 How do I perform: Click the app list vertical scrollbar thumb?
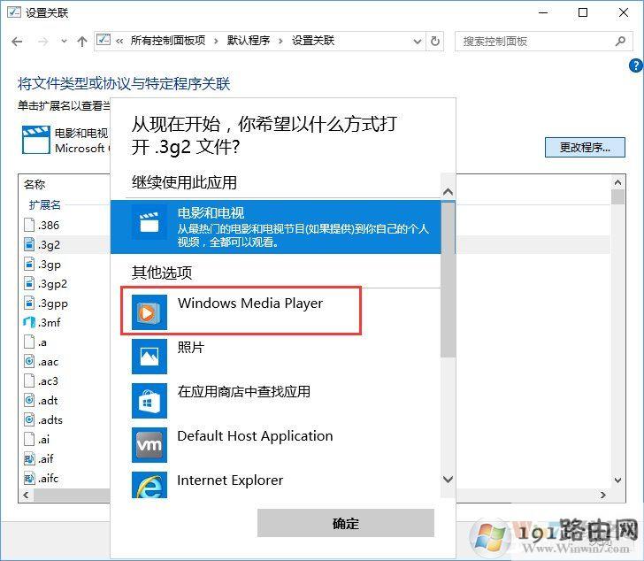[448, 280]
